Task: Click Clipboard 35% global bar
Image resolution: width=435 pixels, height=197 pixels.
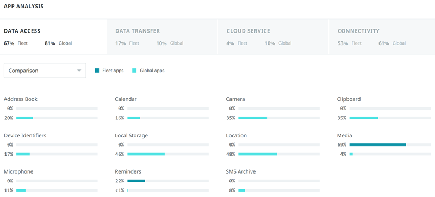Action: [364, 118]
